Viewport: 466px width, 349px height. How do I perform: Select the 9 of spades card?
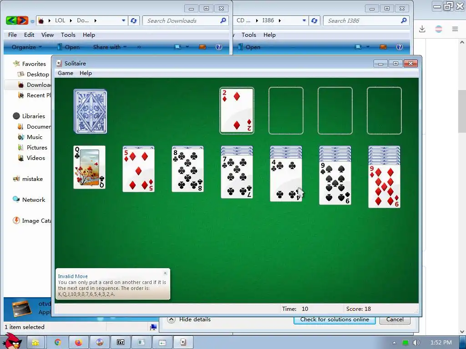(x=335, y=183)
